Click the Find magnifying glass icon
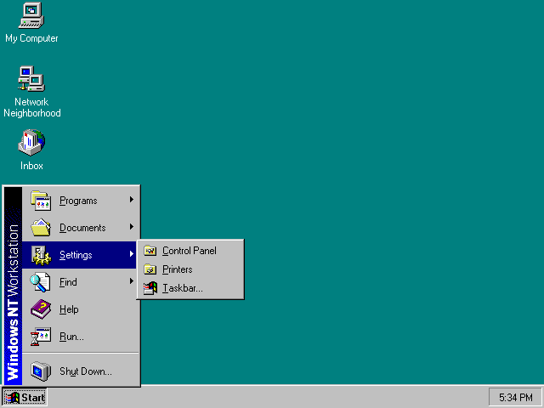This screenshot has width=544, height=408. [40, 282]
